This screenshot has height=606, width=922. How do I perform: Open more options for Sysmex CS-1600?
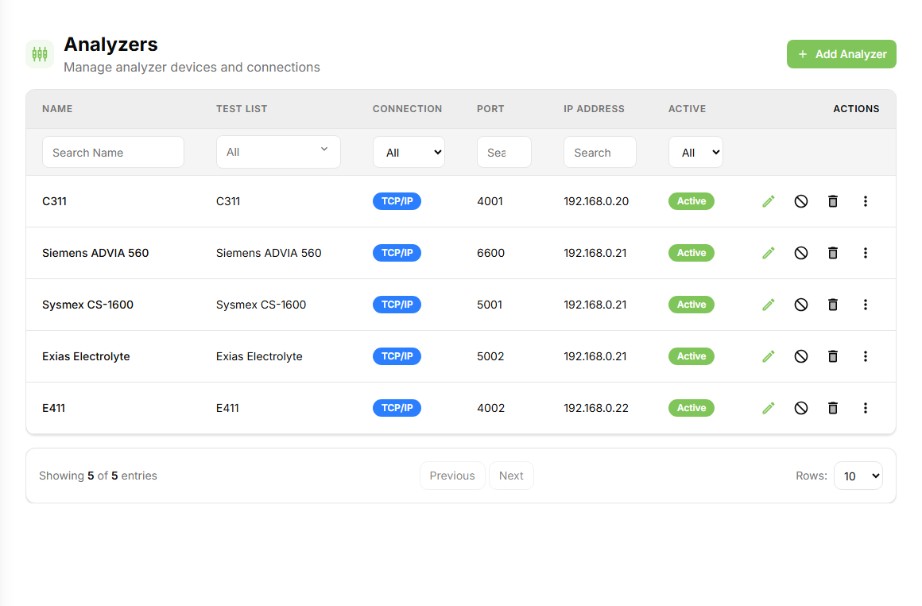tap(865, 305)
